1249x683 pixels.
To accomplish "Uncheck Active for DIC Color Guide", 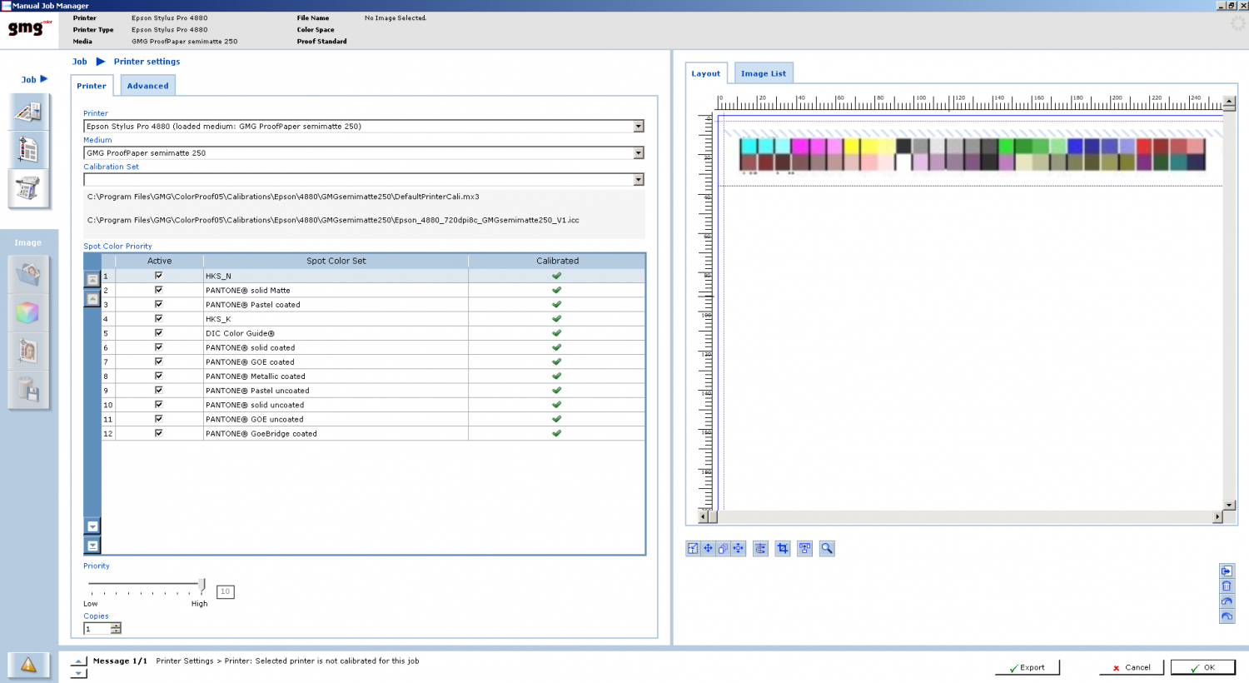I will [158, 332].
